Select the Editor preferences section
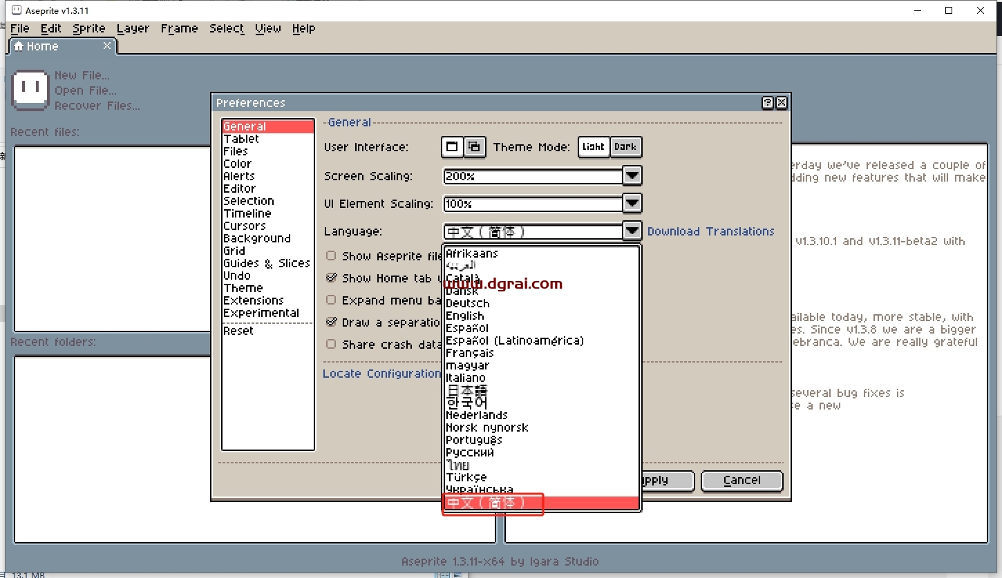Image resolution: width=1002 pixels, height=578 pixels. (x=268, y=189)
